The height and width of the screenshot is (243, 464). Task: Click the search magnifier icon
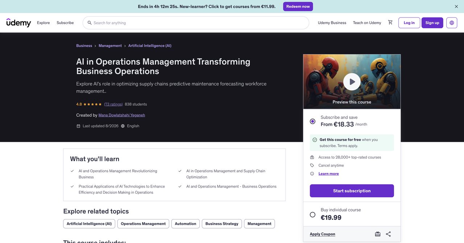click(x=90, y=23)
